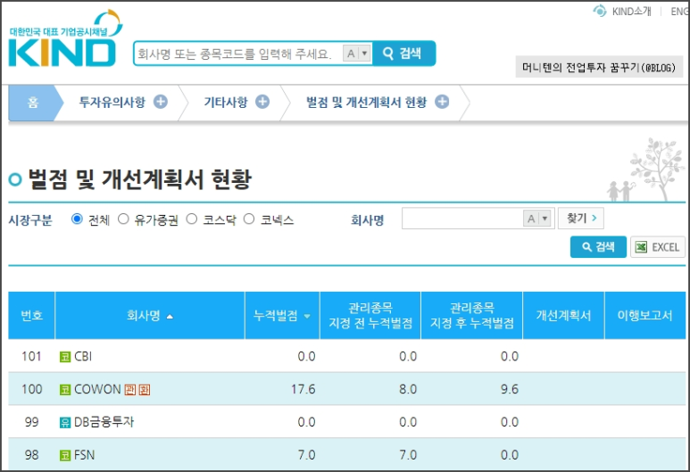Sort ascending via arrow in 회사명 header

pos(170,316)
